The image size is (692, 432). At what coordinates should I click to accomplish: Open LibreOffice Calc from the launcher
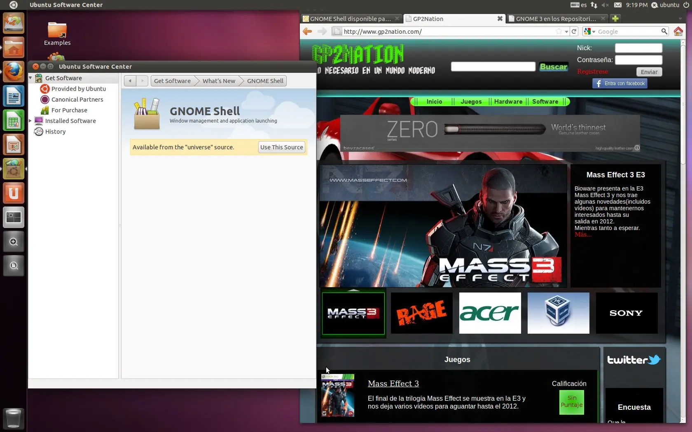14,121
